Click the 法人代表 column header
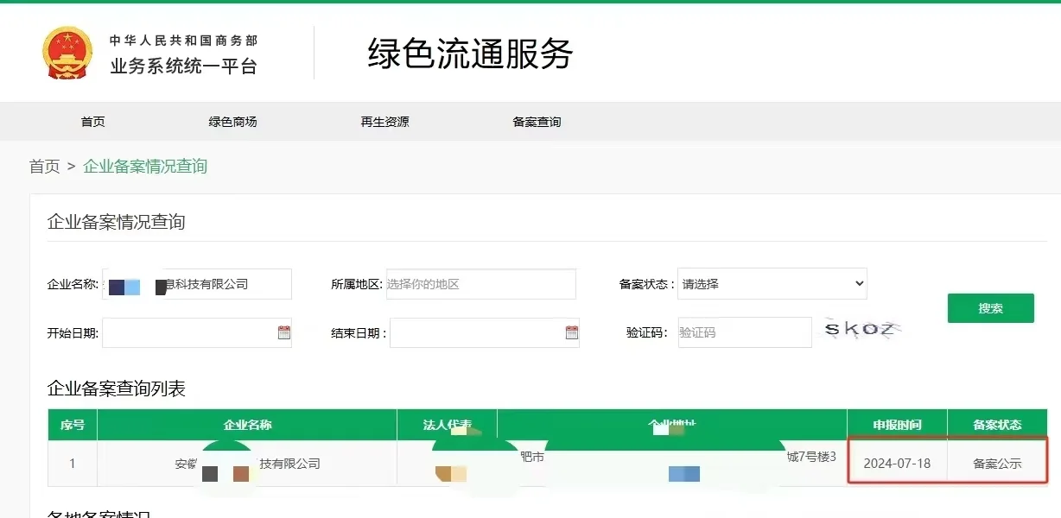This screenshot has width=1061, height=518. [x=448, y=424]
